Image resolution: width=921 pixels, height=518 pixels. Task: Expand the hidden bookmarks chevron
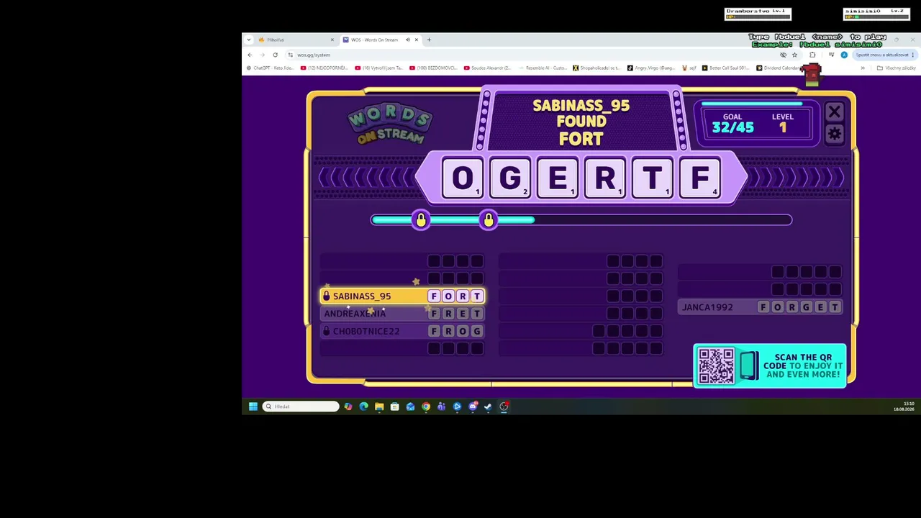click(863, 68)
